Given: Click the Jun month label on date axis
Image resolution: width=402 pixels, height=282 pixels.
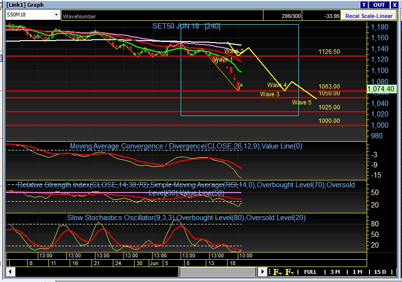Looking at the screenshot, I should pos(154,263).
